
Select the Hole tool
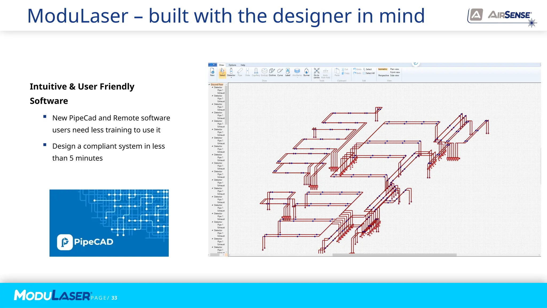click(248, 72)
